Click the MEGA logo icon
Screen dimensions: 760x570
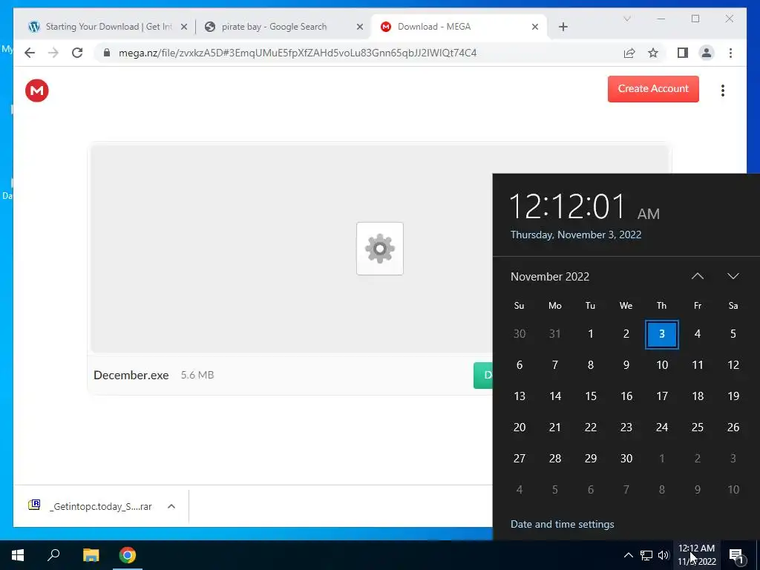pyautogui.click(x=37, y=91)
